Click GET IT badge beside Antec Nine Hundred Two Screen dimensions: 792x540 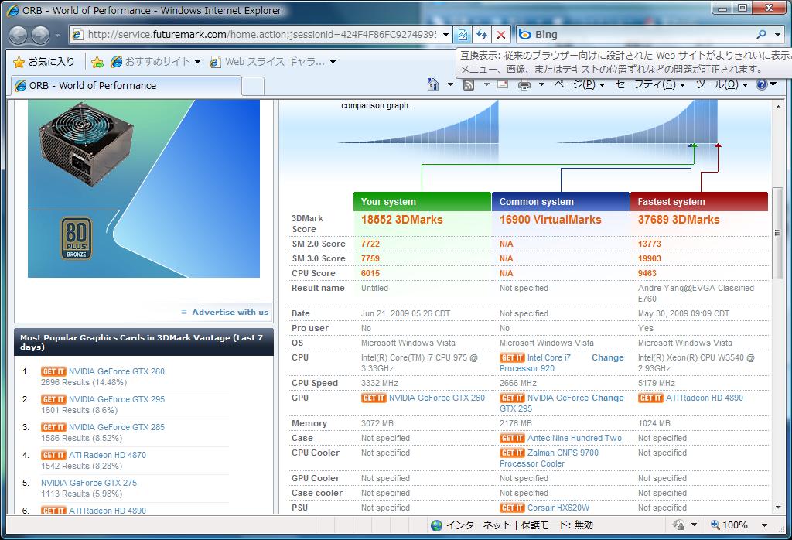[x=512, y=438]
